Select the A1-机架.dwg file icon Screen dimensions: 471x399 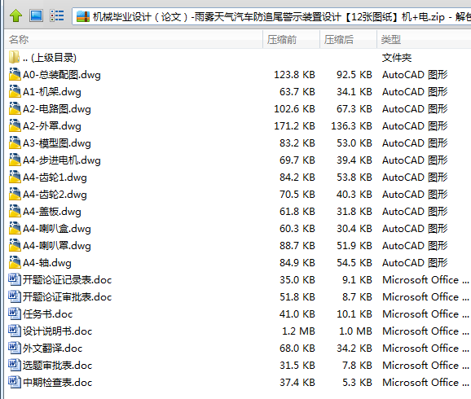coord(15,91)
